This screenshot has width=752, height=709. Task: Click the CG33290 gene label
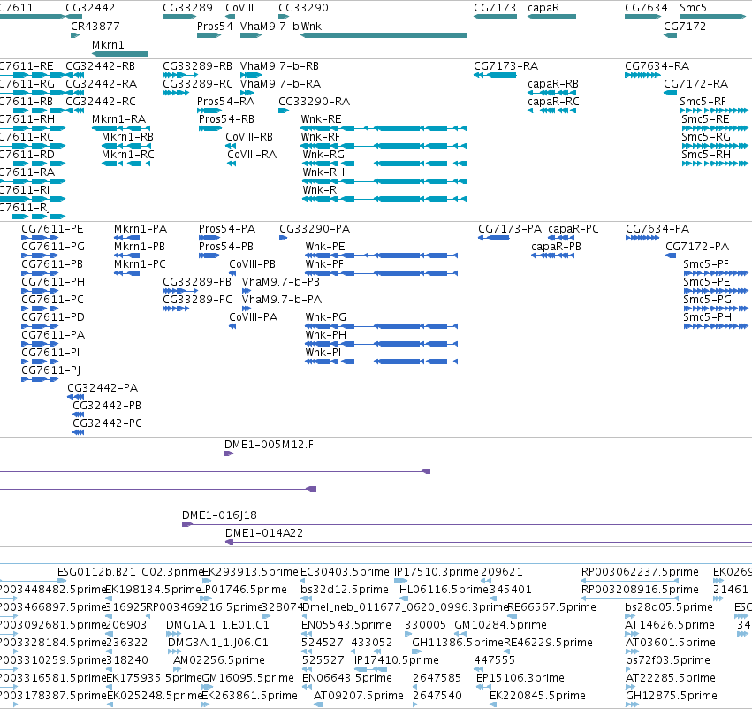pos(304,8)
